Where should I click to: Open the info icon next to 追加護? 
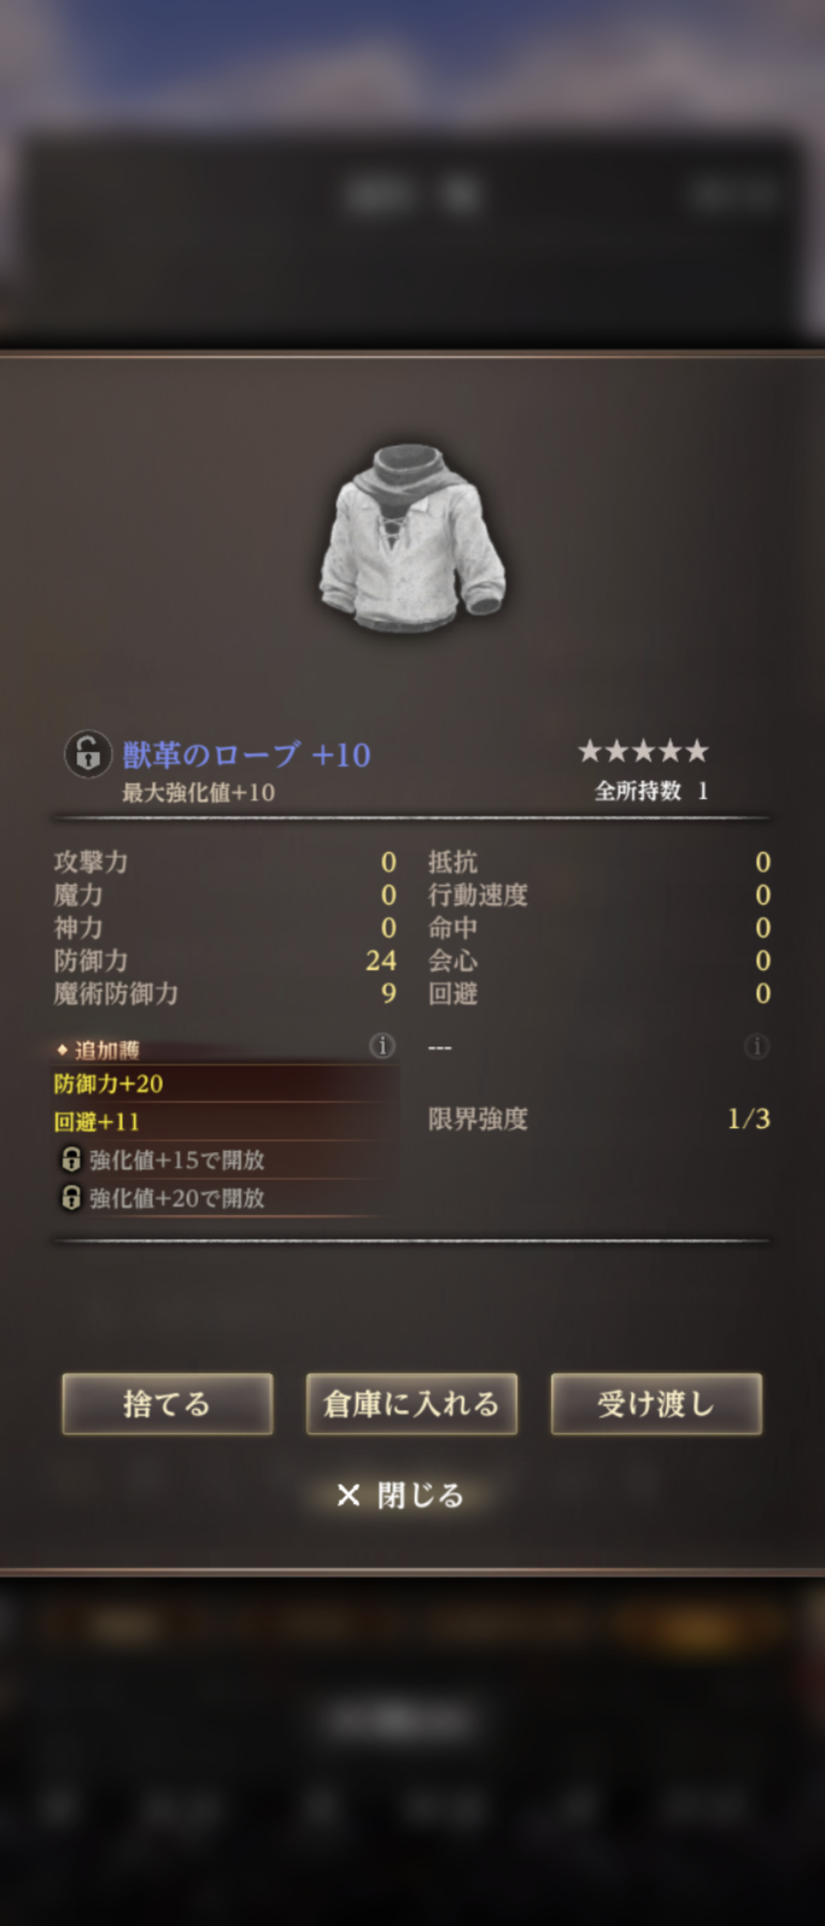point(382,1046)
